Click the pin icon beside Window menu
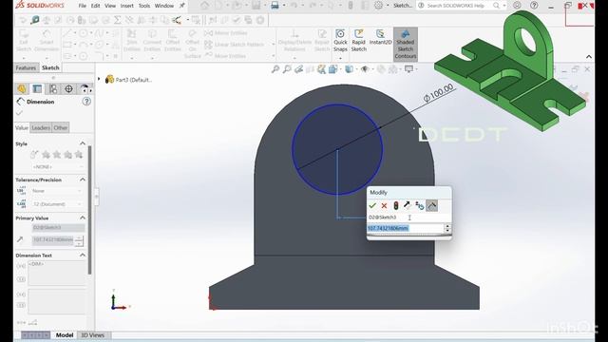This screenshot has height=342, width=608. 181,6
